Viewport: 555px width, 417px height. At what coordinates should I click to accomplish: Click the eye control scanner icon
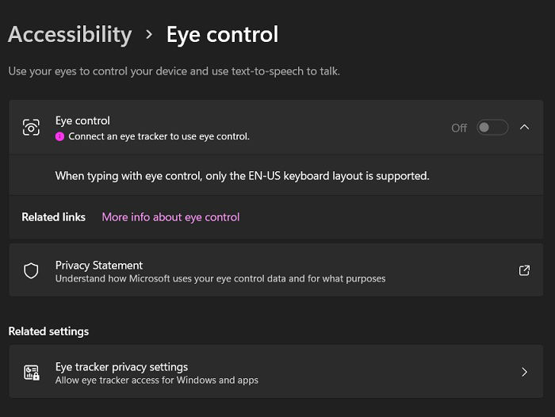click(31, 128)
